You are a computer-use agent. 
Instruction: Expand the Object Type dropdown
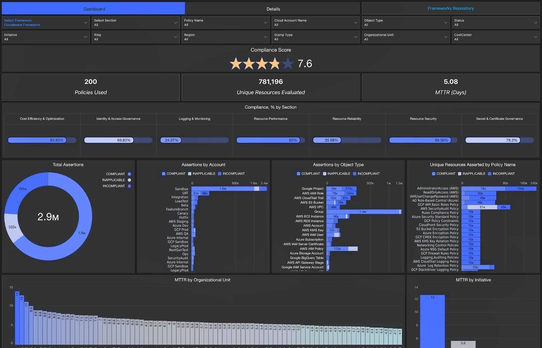tap(406, 22)
